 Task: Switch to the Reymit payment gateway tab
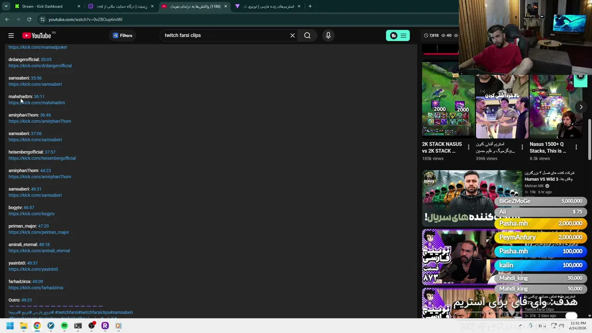click(120, 6)
